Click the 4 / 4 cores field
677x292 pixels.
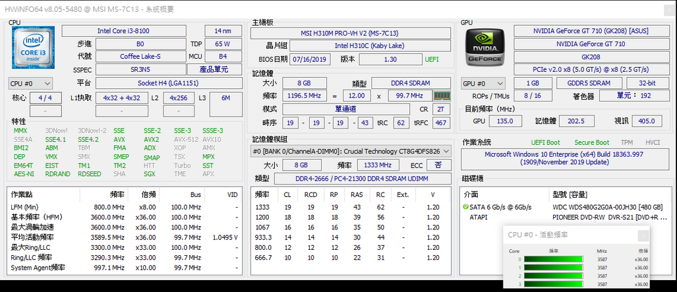[45, 98]
